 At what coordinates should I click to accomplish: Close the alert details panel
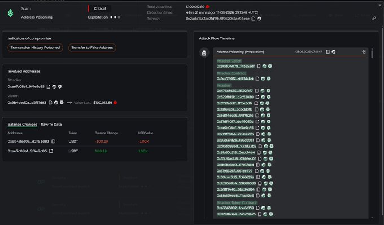(x=380, y=5)
